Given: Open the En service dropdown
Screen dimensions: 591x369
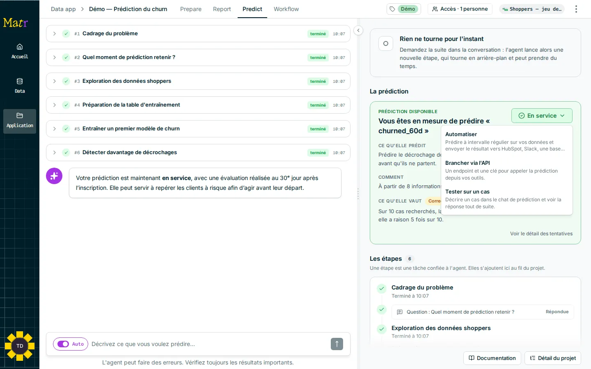Looking at the screenshot, I should (542, 116).
